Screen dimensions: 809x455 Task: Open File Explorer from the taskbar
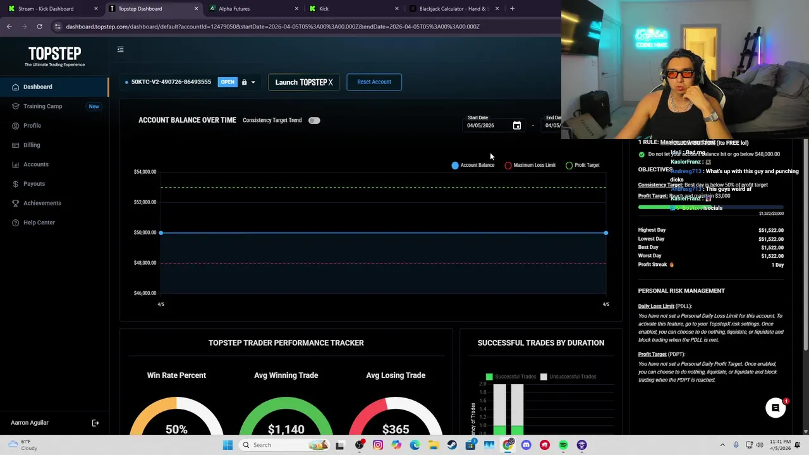pyautogui.click(x=434, y=445)
